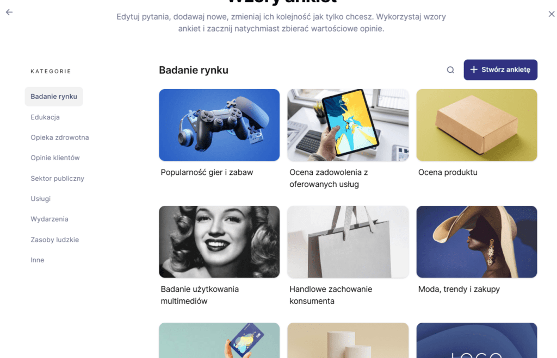The height and width of the screenshot is (358, 557).
Task: Select the Sektor publiczny category
Action: [x=57, y=179]
